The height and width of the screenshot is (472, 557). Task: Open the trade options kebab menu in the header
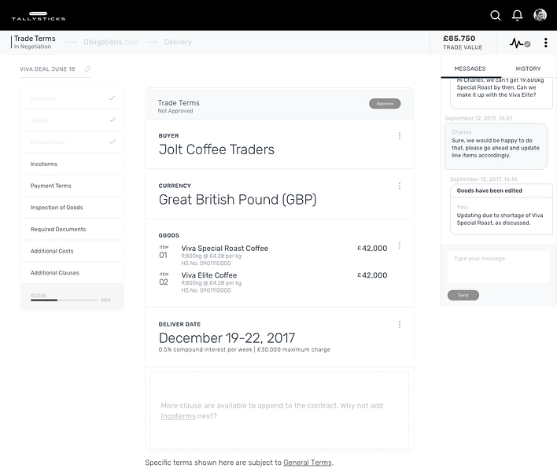click(x=546, y=42)
